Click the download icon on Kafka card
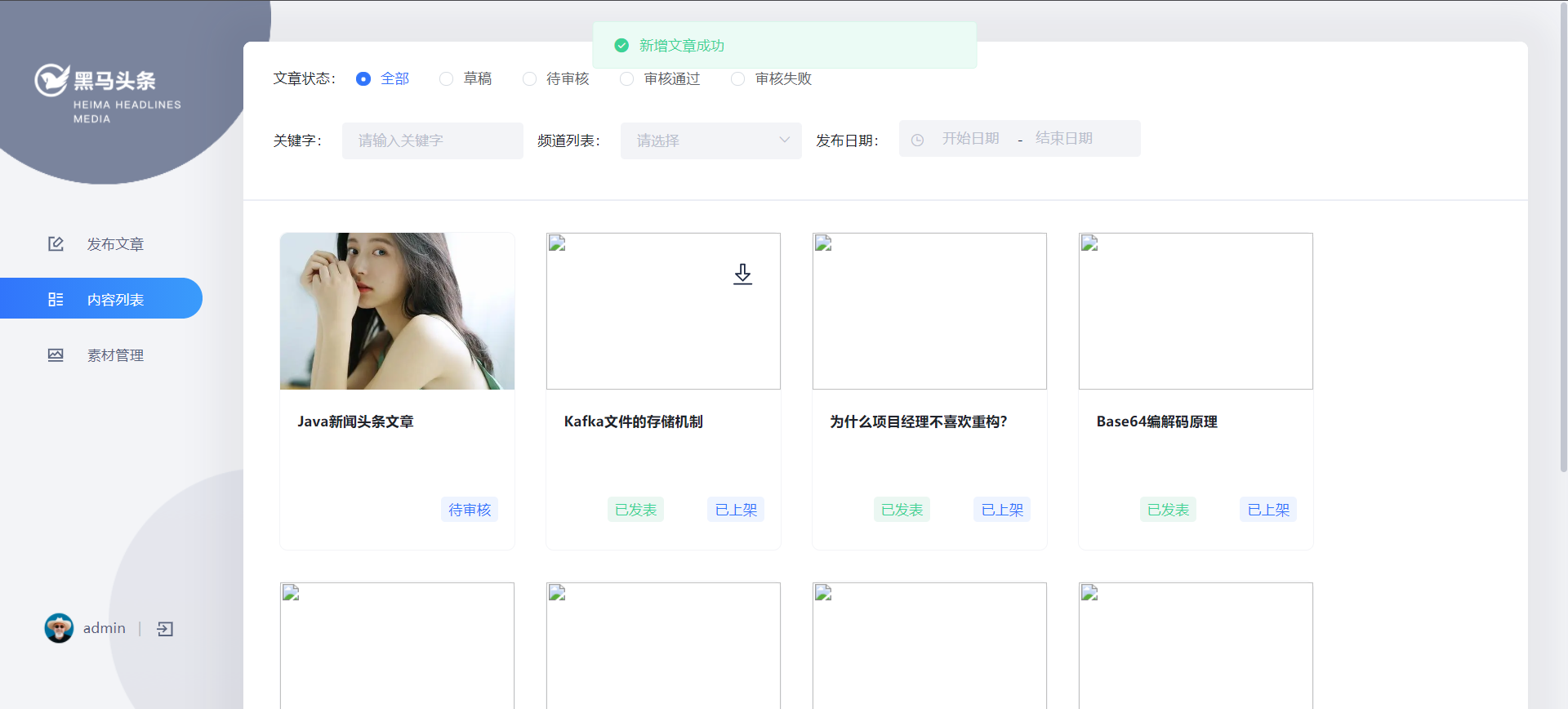 pyautogui.click(x=742, y=274)
